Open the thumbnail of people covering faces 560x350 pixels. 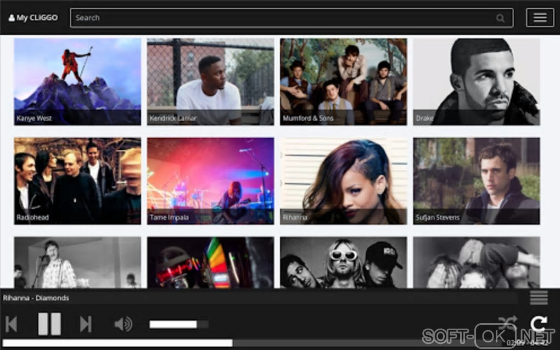(x=477, y=262)
